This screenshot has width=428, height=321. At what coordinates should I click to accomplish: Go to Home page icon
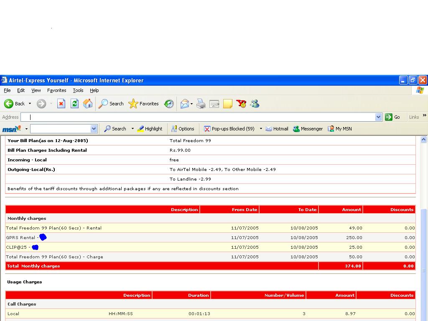(88, 104)
